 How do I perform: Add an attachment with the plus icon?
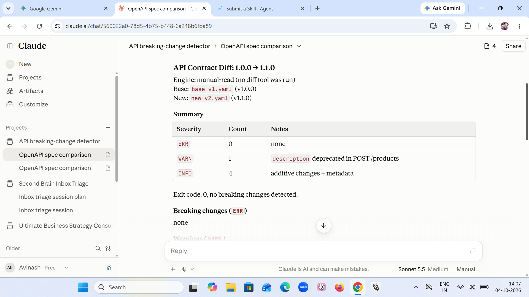(173, 269)
